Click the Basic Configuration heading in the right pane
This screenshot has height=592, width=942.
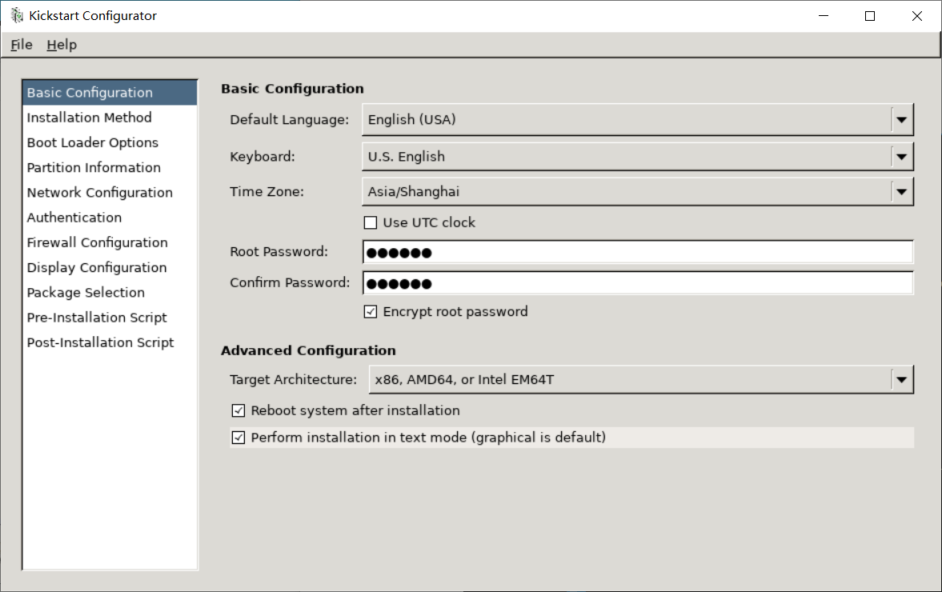293,89
